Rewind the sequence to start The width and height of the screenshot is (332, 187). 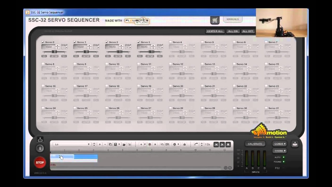(x=216, y=144)
